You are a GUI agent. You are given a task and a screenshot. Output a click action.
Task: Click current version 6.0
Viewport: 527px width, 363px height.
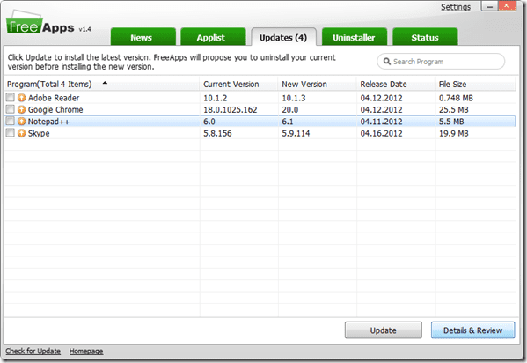point(209,122)
